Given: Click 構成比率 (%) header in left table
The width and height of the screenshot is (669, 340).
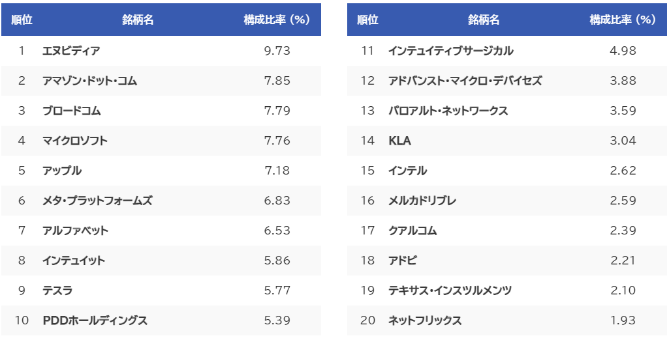Looking at the screenshot, I should pyautogui.click(x=277, y=20).
